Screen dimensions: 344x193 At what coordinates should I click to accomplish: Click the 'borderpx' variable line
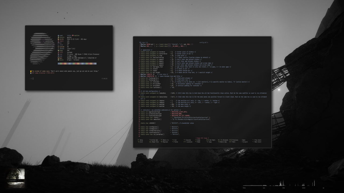[x=168, y=52]
